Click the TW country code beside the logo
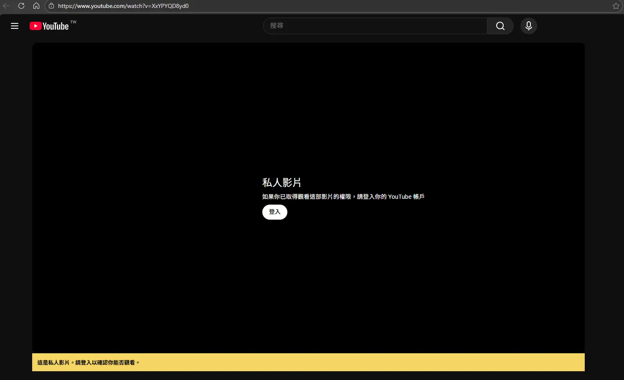 pyautogui.click(x=74, y=22)
